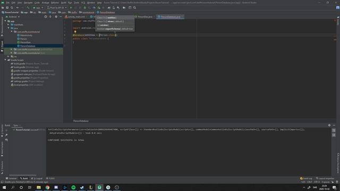Open Chrome from the Windows taskbar
The height and width of the screenshot is (191, 340).
(x=47, y=187)
